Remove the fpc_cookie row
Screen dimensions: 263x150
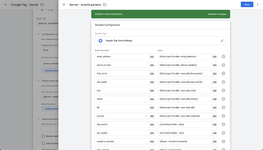tap(223, 133)
